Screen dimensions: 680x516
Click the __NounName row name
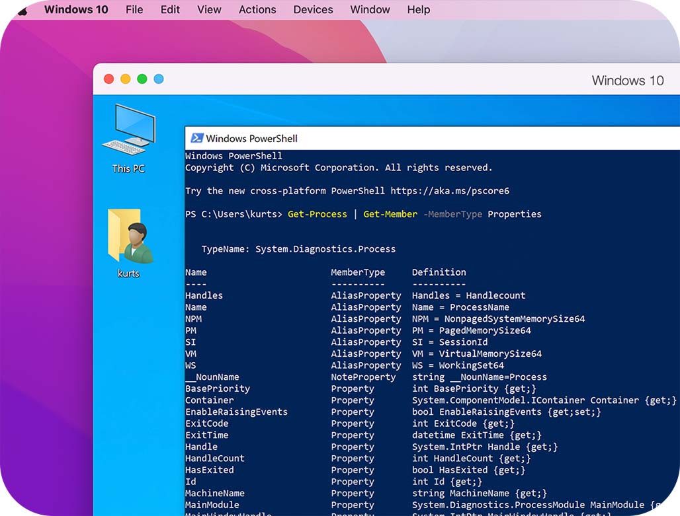click(212, 377)
